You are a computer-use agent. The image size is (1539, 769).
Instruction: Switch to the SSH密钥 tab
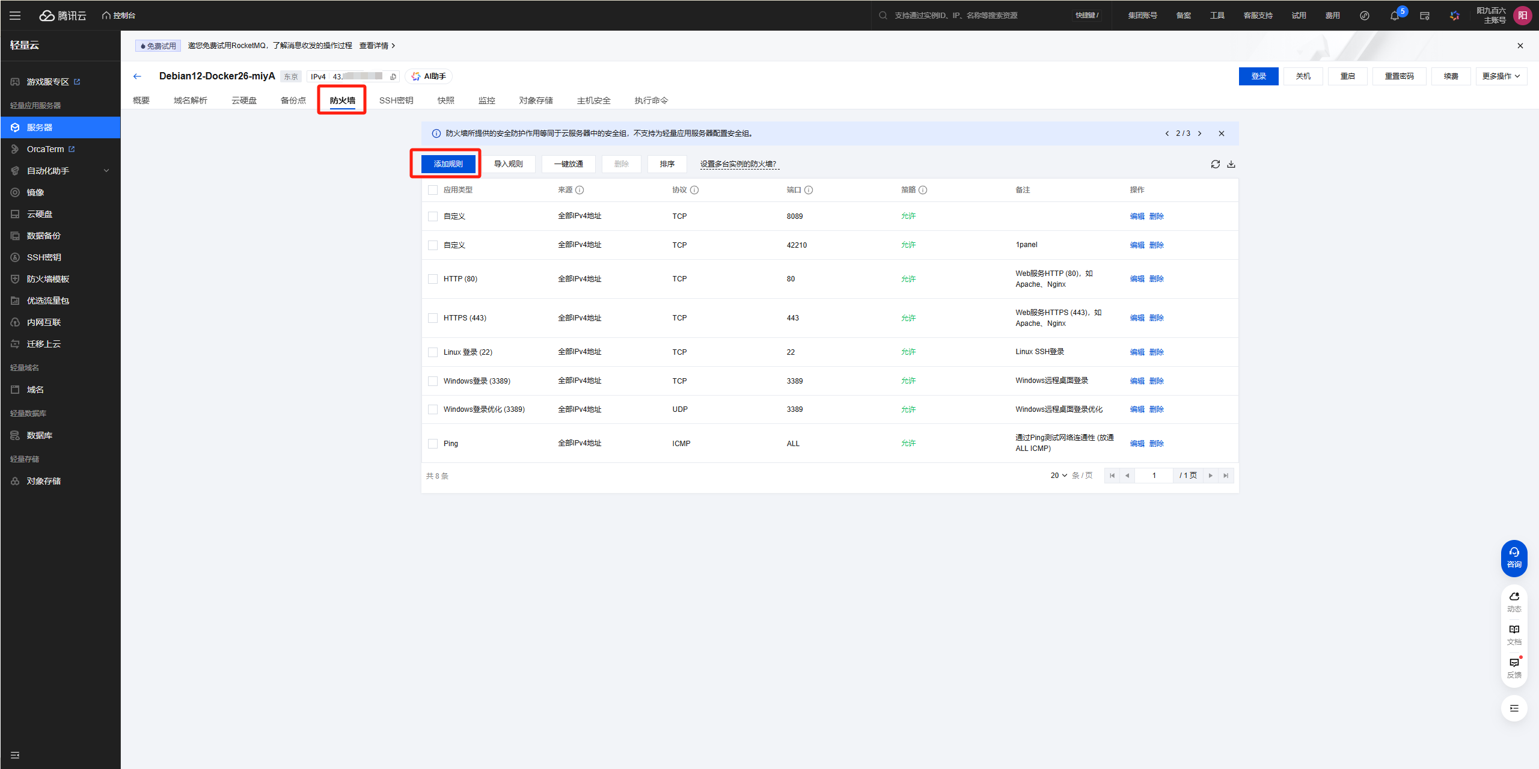pos(396,100)
